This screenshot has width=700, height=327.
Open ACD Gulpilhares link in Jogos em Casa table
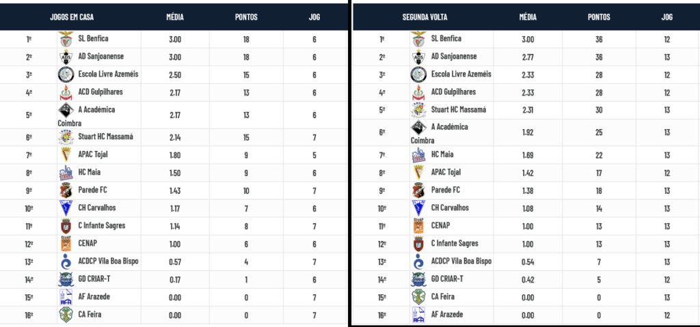coord(104,92)
